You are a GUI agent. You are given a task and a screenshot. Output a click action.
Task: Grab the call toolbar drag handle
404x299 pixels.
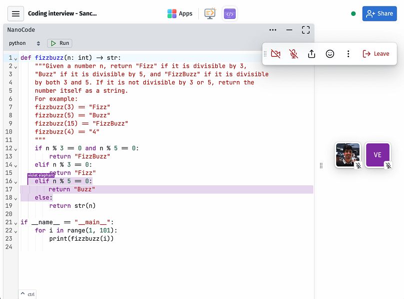coord(265,54)
